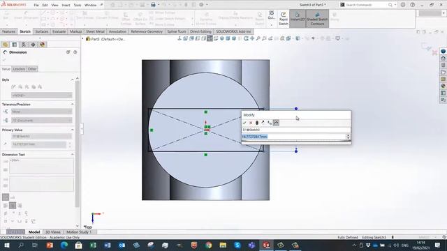Collapse the Tolerance/Precision section
The image size is (447, 251).
[x=72, y=105]
